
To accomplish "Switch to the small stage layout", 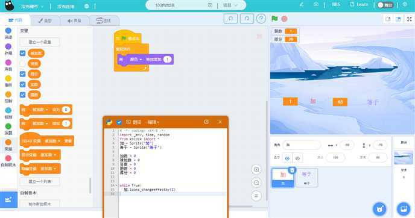I will tap(388, 19).
